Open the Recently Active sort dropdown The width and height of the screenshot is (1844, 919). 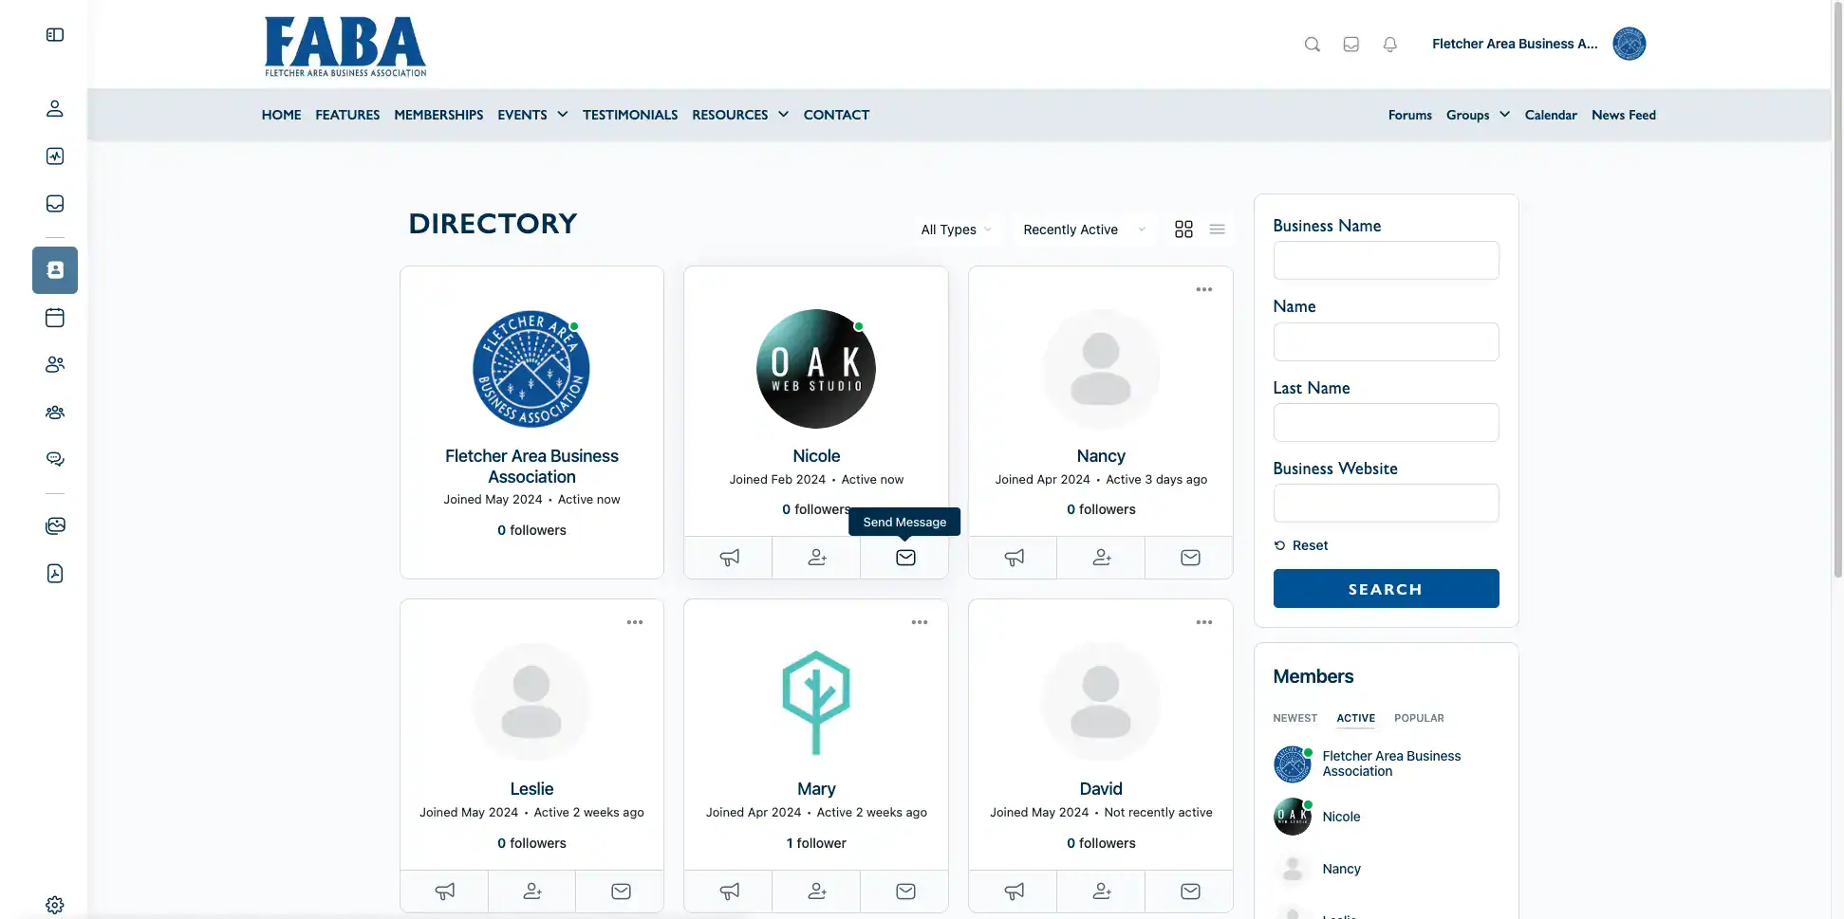coord(1084,230)
